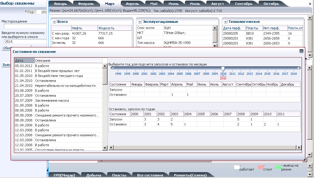Open the tab overflow double-chevron
Screen dimensions: 314x178
click(x=310, y=4)
